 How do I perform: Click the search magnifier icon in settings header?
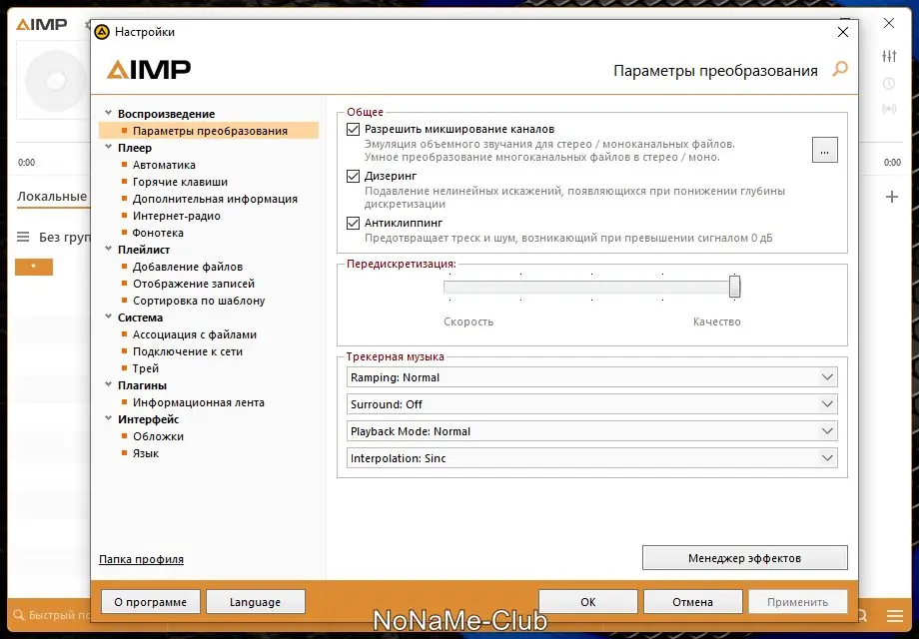(840, 69)
